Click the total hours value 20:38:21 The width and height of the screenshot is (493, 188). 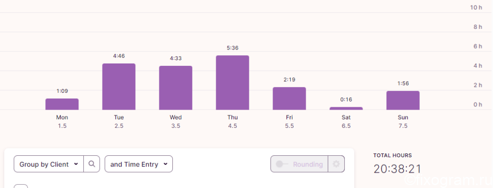coord(397,169)
